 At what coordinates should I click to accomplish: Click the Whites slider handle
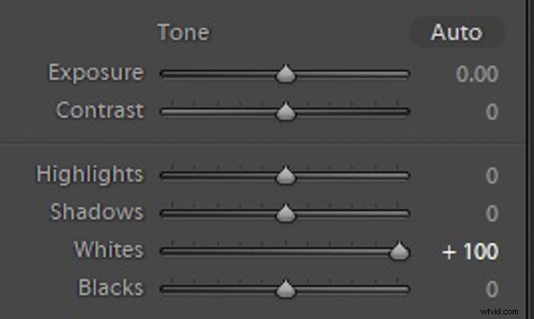point(398,252)
